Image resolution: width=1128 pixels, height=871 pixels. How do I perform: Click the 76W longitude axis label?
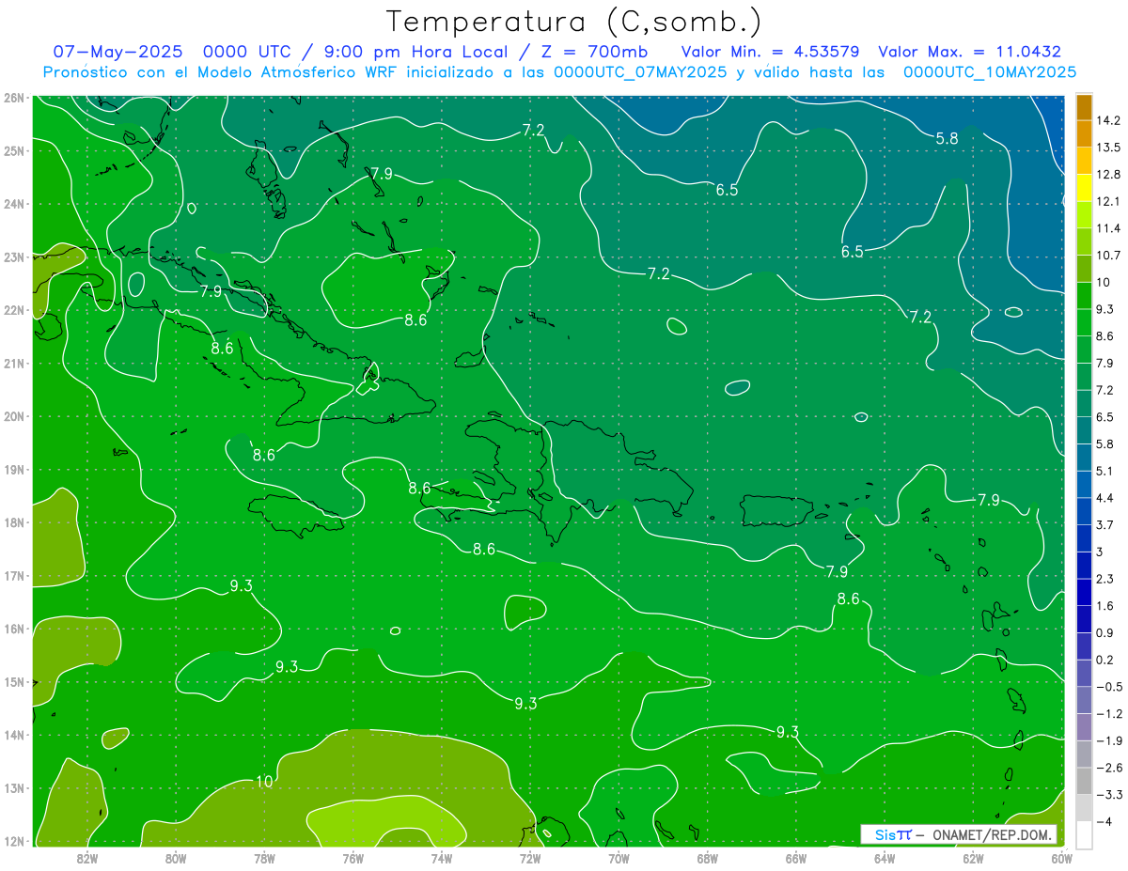click(x=353, y=858)
